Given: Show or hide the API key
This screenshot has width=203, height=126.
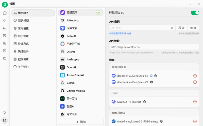Looking at the screenshot, I should click(172, 28).
